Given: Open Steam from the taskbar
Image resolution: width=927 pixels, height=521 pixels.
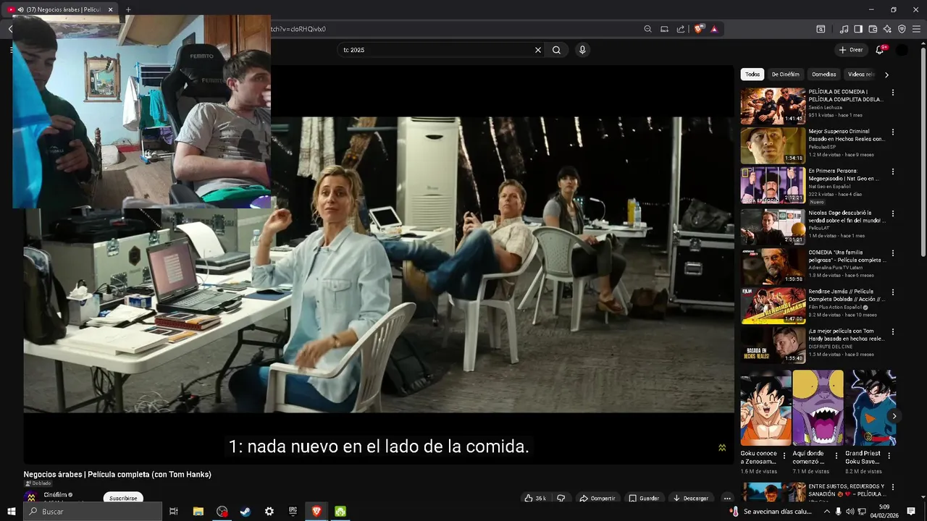Looking at the screenshot, I should click(x=246, y=512).
